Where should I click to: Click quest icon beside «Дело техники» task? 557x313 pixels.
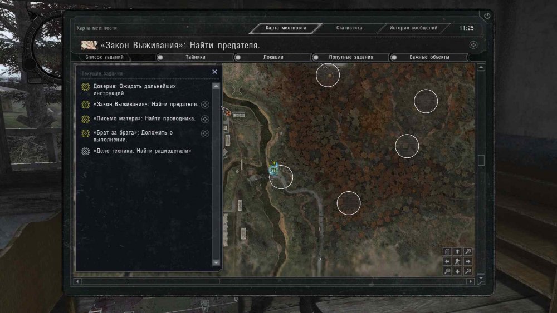tap(85, 151)
